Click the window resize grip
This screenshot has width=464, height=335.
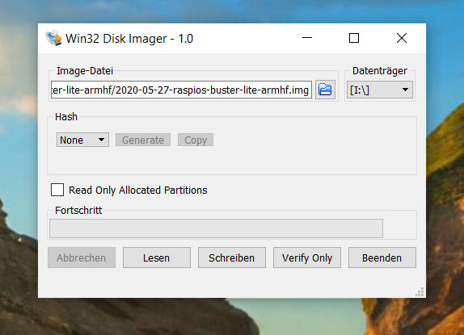(x=420, y=292)
